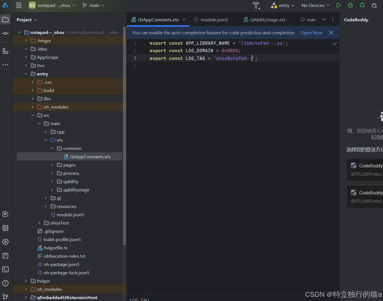Open editor tabs more options kebab icon
The height and width of the screenshot is (301, 383).
(x=333, y=19)
